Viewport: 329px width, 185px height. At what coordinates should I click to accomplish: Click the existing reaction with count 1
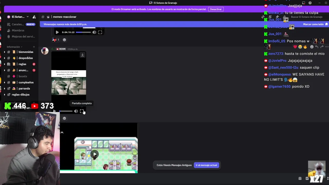pos(56,40)
